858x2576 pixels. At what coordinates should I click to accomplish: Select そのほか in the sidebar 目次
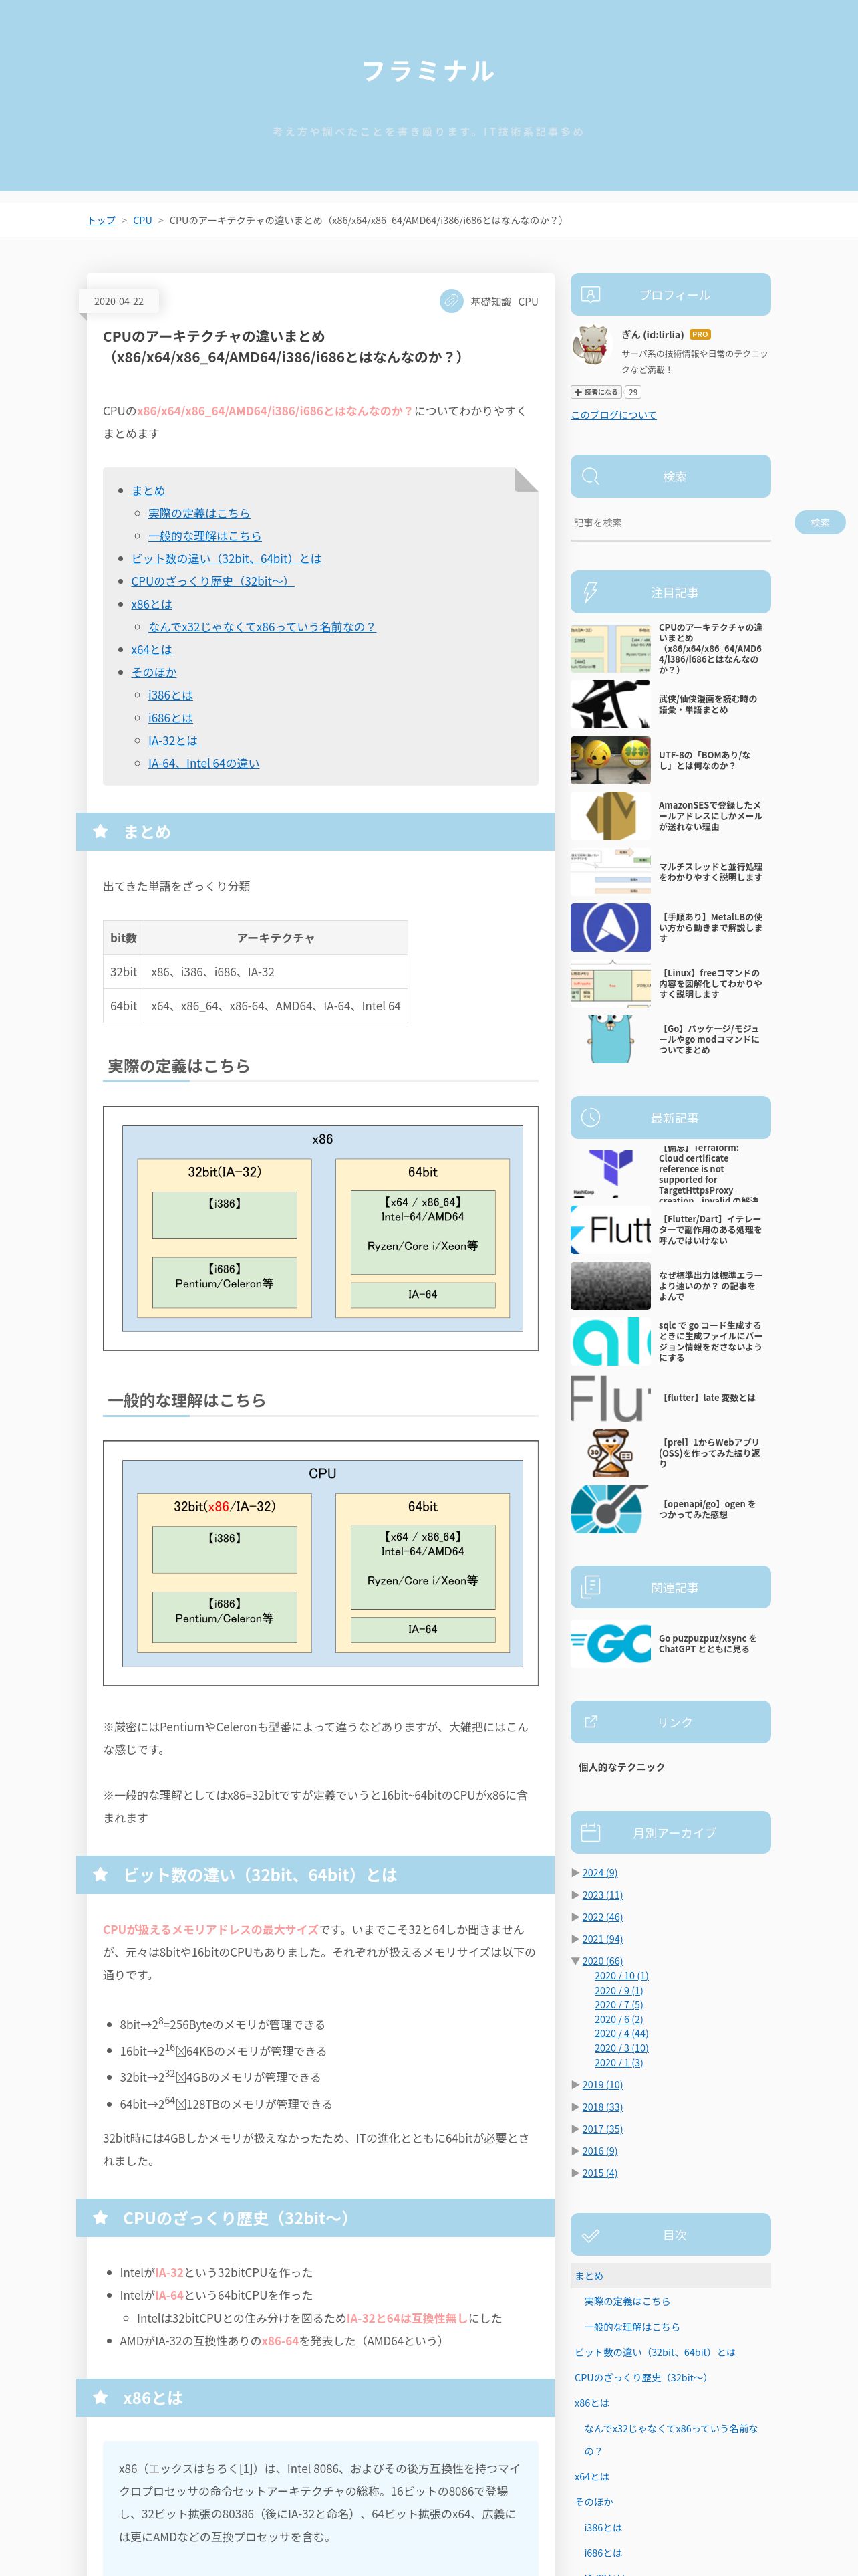(x=593, y=2501)
